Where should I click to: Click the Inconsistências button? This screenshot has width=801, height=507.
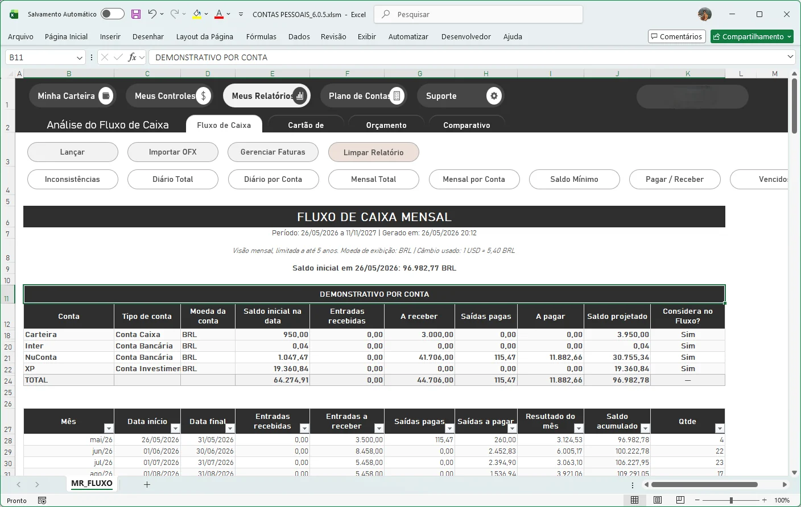click(73, 179)
